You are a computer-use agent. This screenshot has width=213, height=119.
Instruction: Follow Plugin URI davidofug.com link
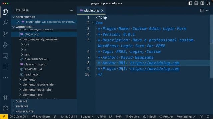pos(155,69)
